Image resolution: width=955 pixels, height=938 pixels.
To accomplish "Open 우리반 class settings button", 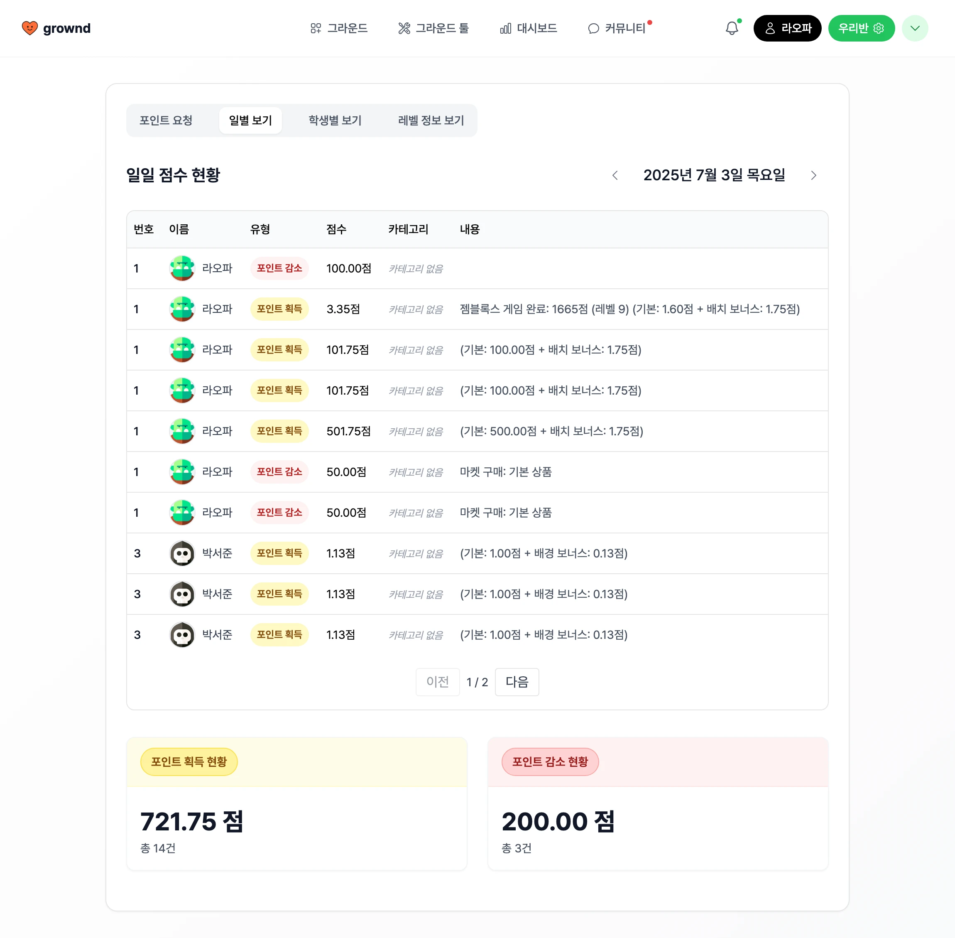I will click(x=861, y=28).
